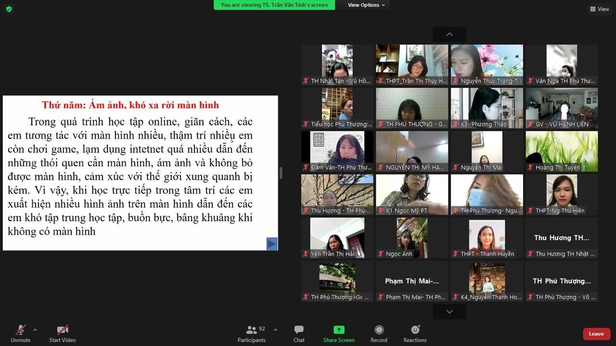Click the screen sharing notification banner
The image size is (616, 346).
pyautogui.click(x=274, y=5)
